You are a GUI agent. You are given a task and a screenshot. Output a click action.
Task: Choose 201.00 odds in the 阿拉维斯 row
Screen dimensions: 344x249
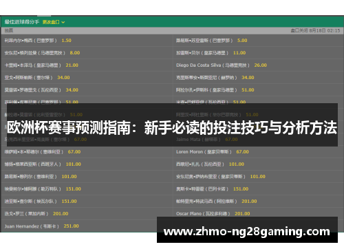(249, 202)
